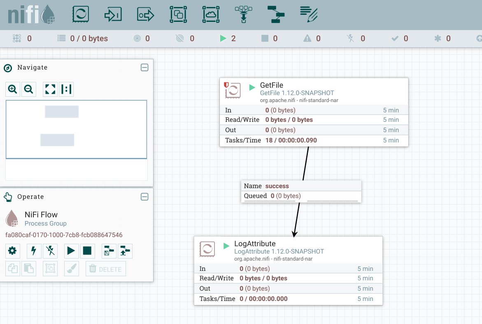This screenshot has width=482, height=324.
Task: Collapse the Operate panel
Action: (x=144, y=197)
